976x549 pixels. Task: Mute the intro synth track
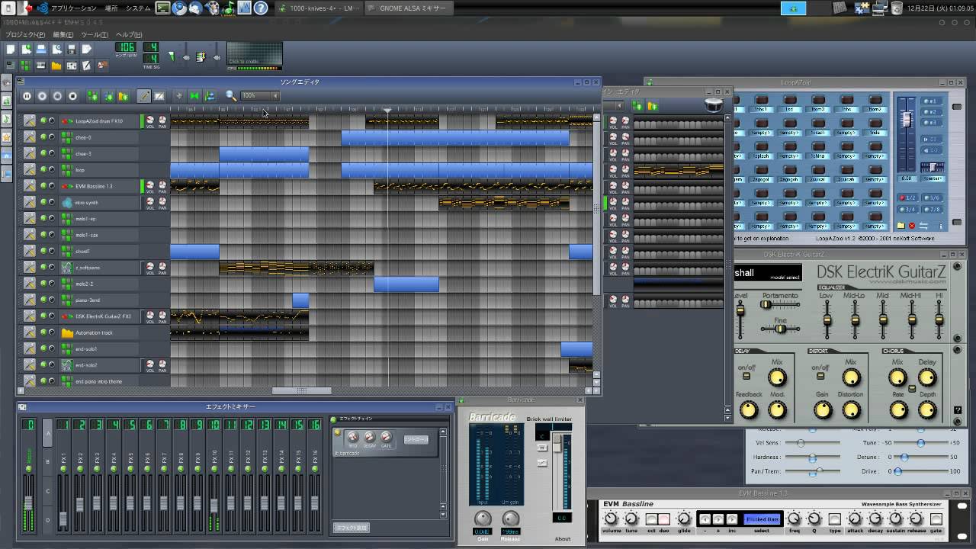point(43,202)
